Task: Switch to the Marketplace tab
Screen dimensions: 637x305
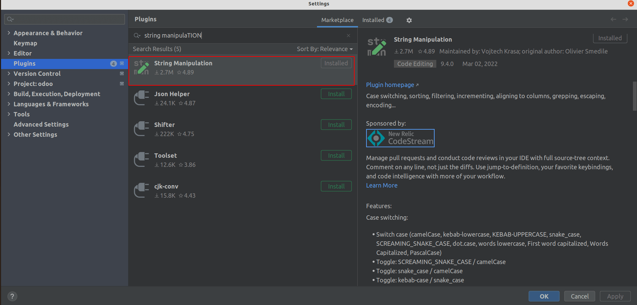Action: 337,20
